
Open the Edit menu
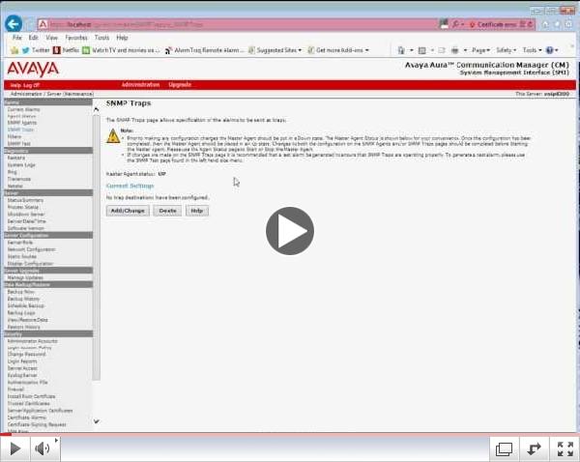click(x=33, y=38)
